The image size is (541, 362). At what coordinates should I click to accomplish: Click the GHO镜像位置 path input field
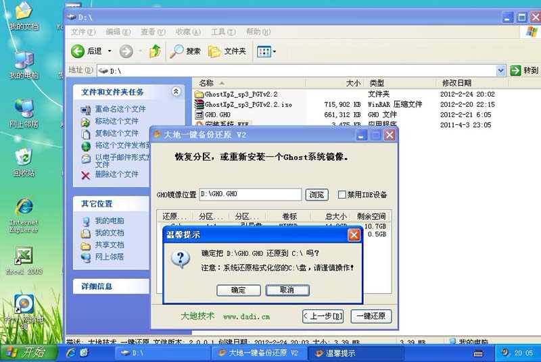(x=250, y=195)
